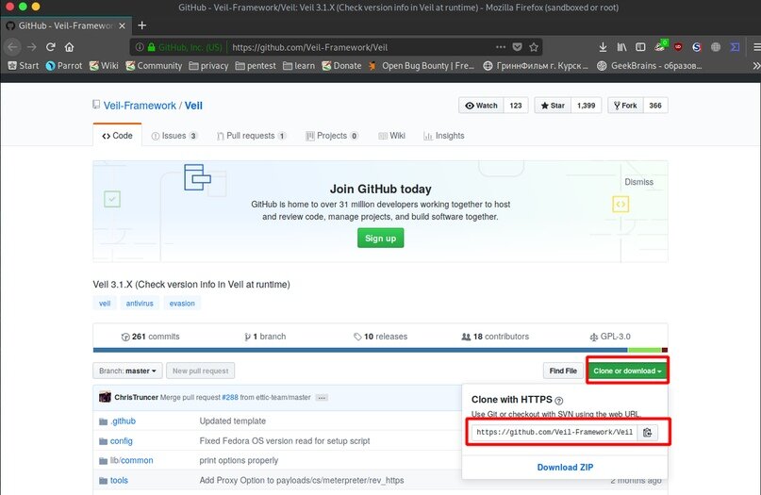Open the tools folder
The image size is (761, 495).
point(119,481)
